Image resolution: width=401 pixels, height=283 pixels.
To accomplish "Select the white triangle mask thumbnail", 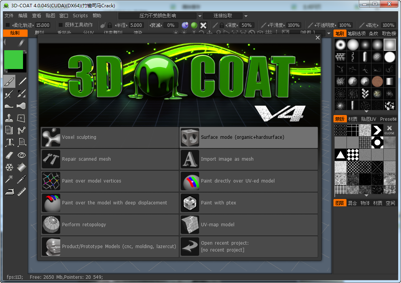I will pos(340,155).
